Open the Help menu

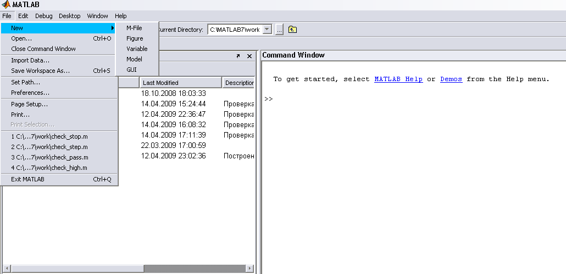[x=120, y=16]
